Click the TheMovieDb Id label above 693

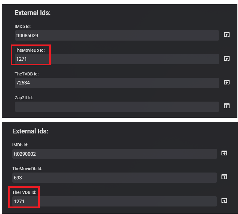click(x=27, y=169)
